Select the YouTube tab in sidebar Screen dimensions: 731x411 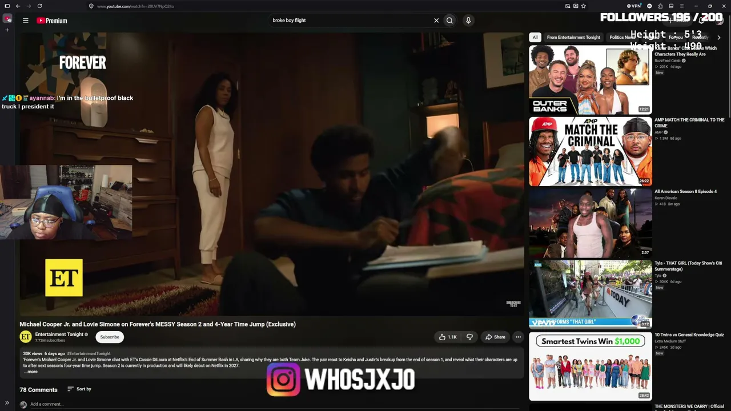pos(7,19)
